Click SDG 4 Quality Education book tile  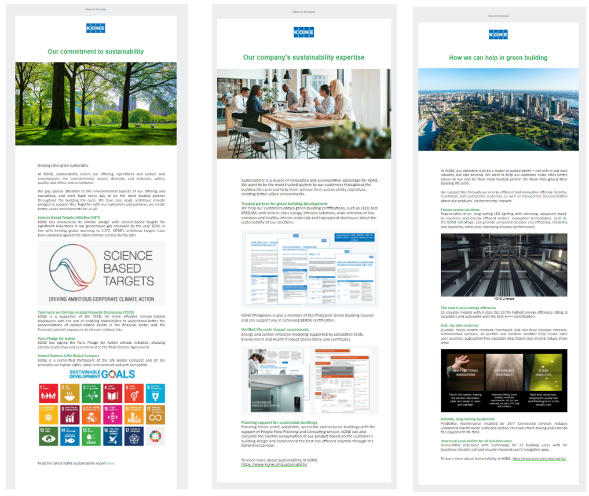pyautogui.click(x=113, y=393)
